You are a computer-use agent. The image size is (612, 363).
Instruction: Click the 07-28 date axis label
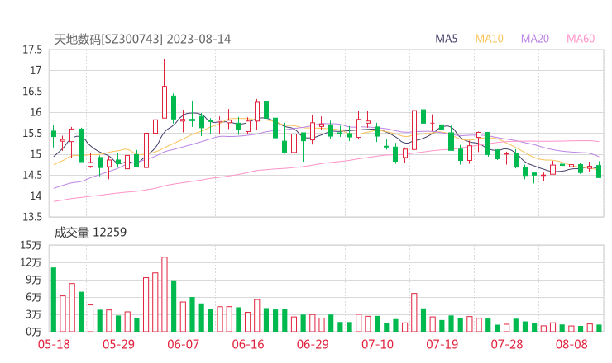[507, 344]
